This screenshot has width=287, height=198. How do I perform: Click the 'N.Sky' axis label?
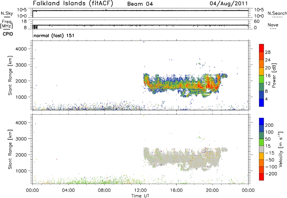pos(7,13)
